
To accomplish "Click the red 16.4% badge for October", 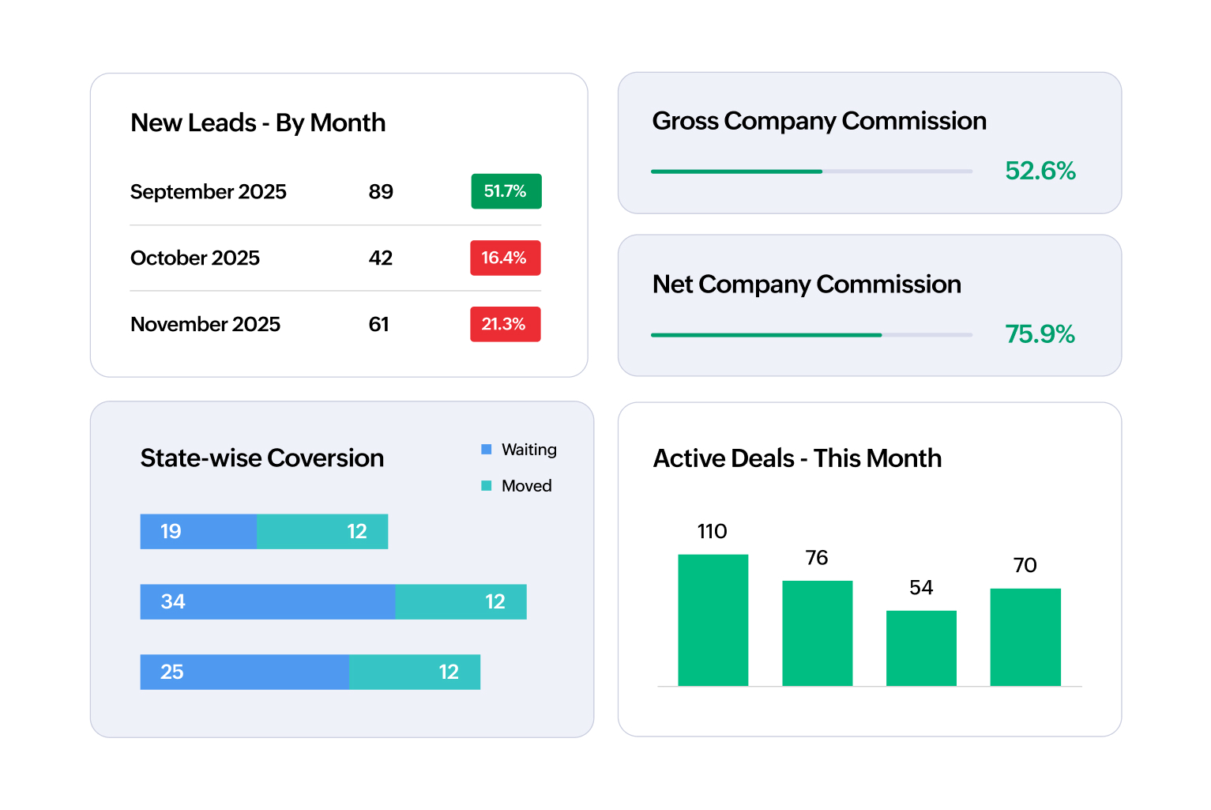I will coord(506,258).
